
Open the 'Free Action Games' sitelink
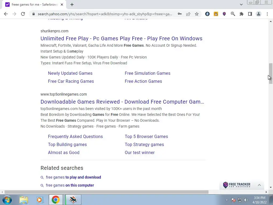(x=143, y=81)
